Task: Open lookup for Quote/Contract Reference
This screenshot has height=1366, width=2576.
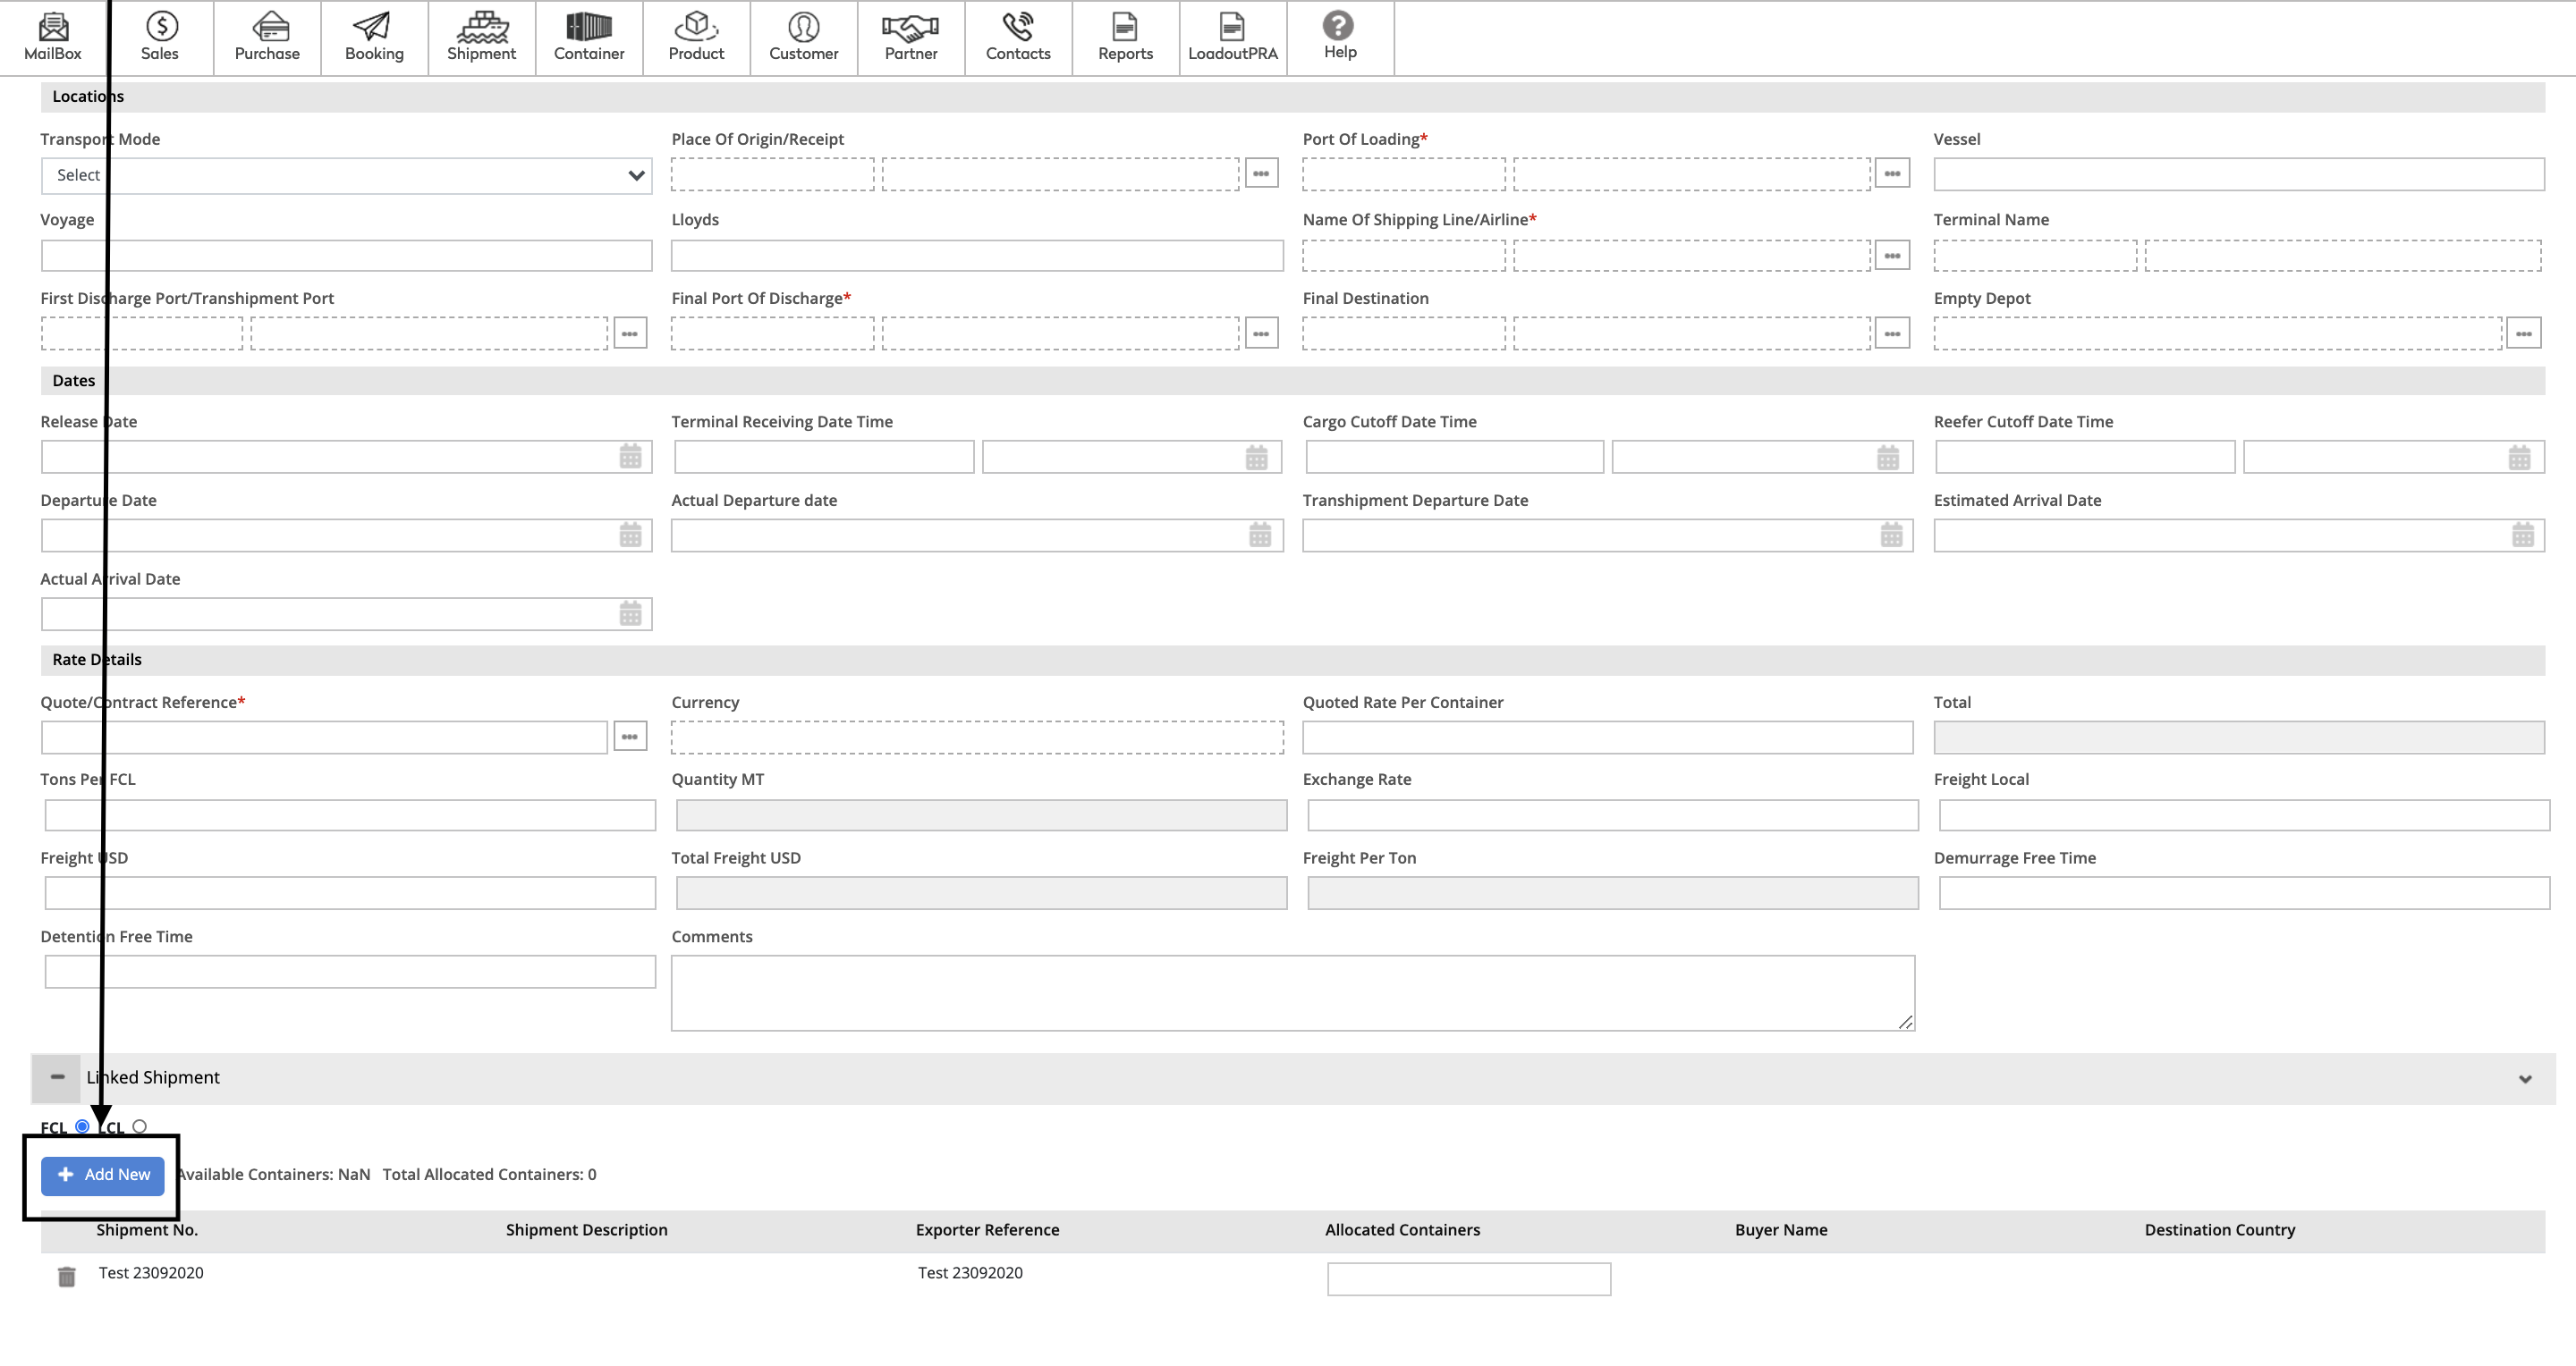Action: [x=629, y=737]
